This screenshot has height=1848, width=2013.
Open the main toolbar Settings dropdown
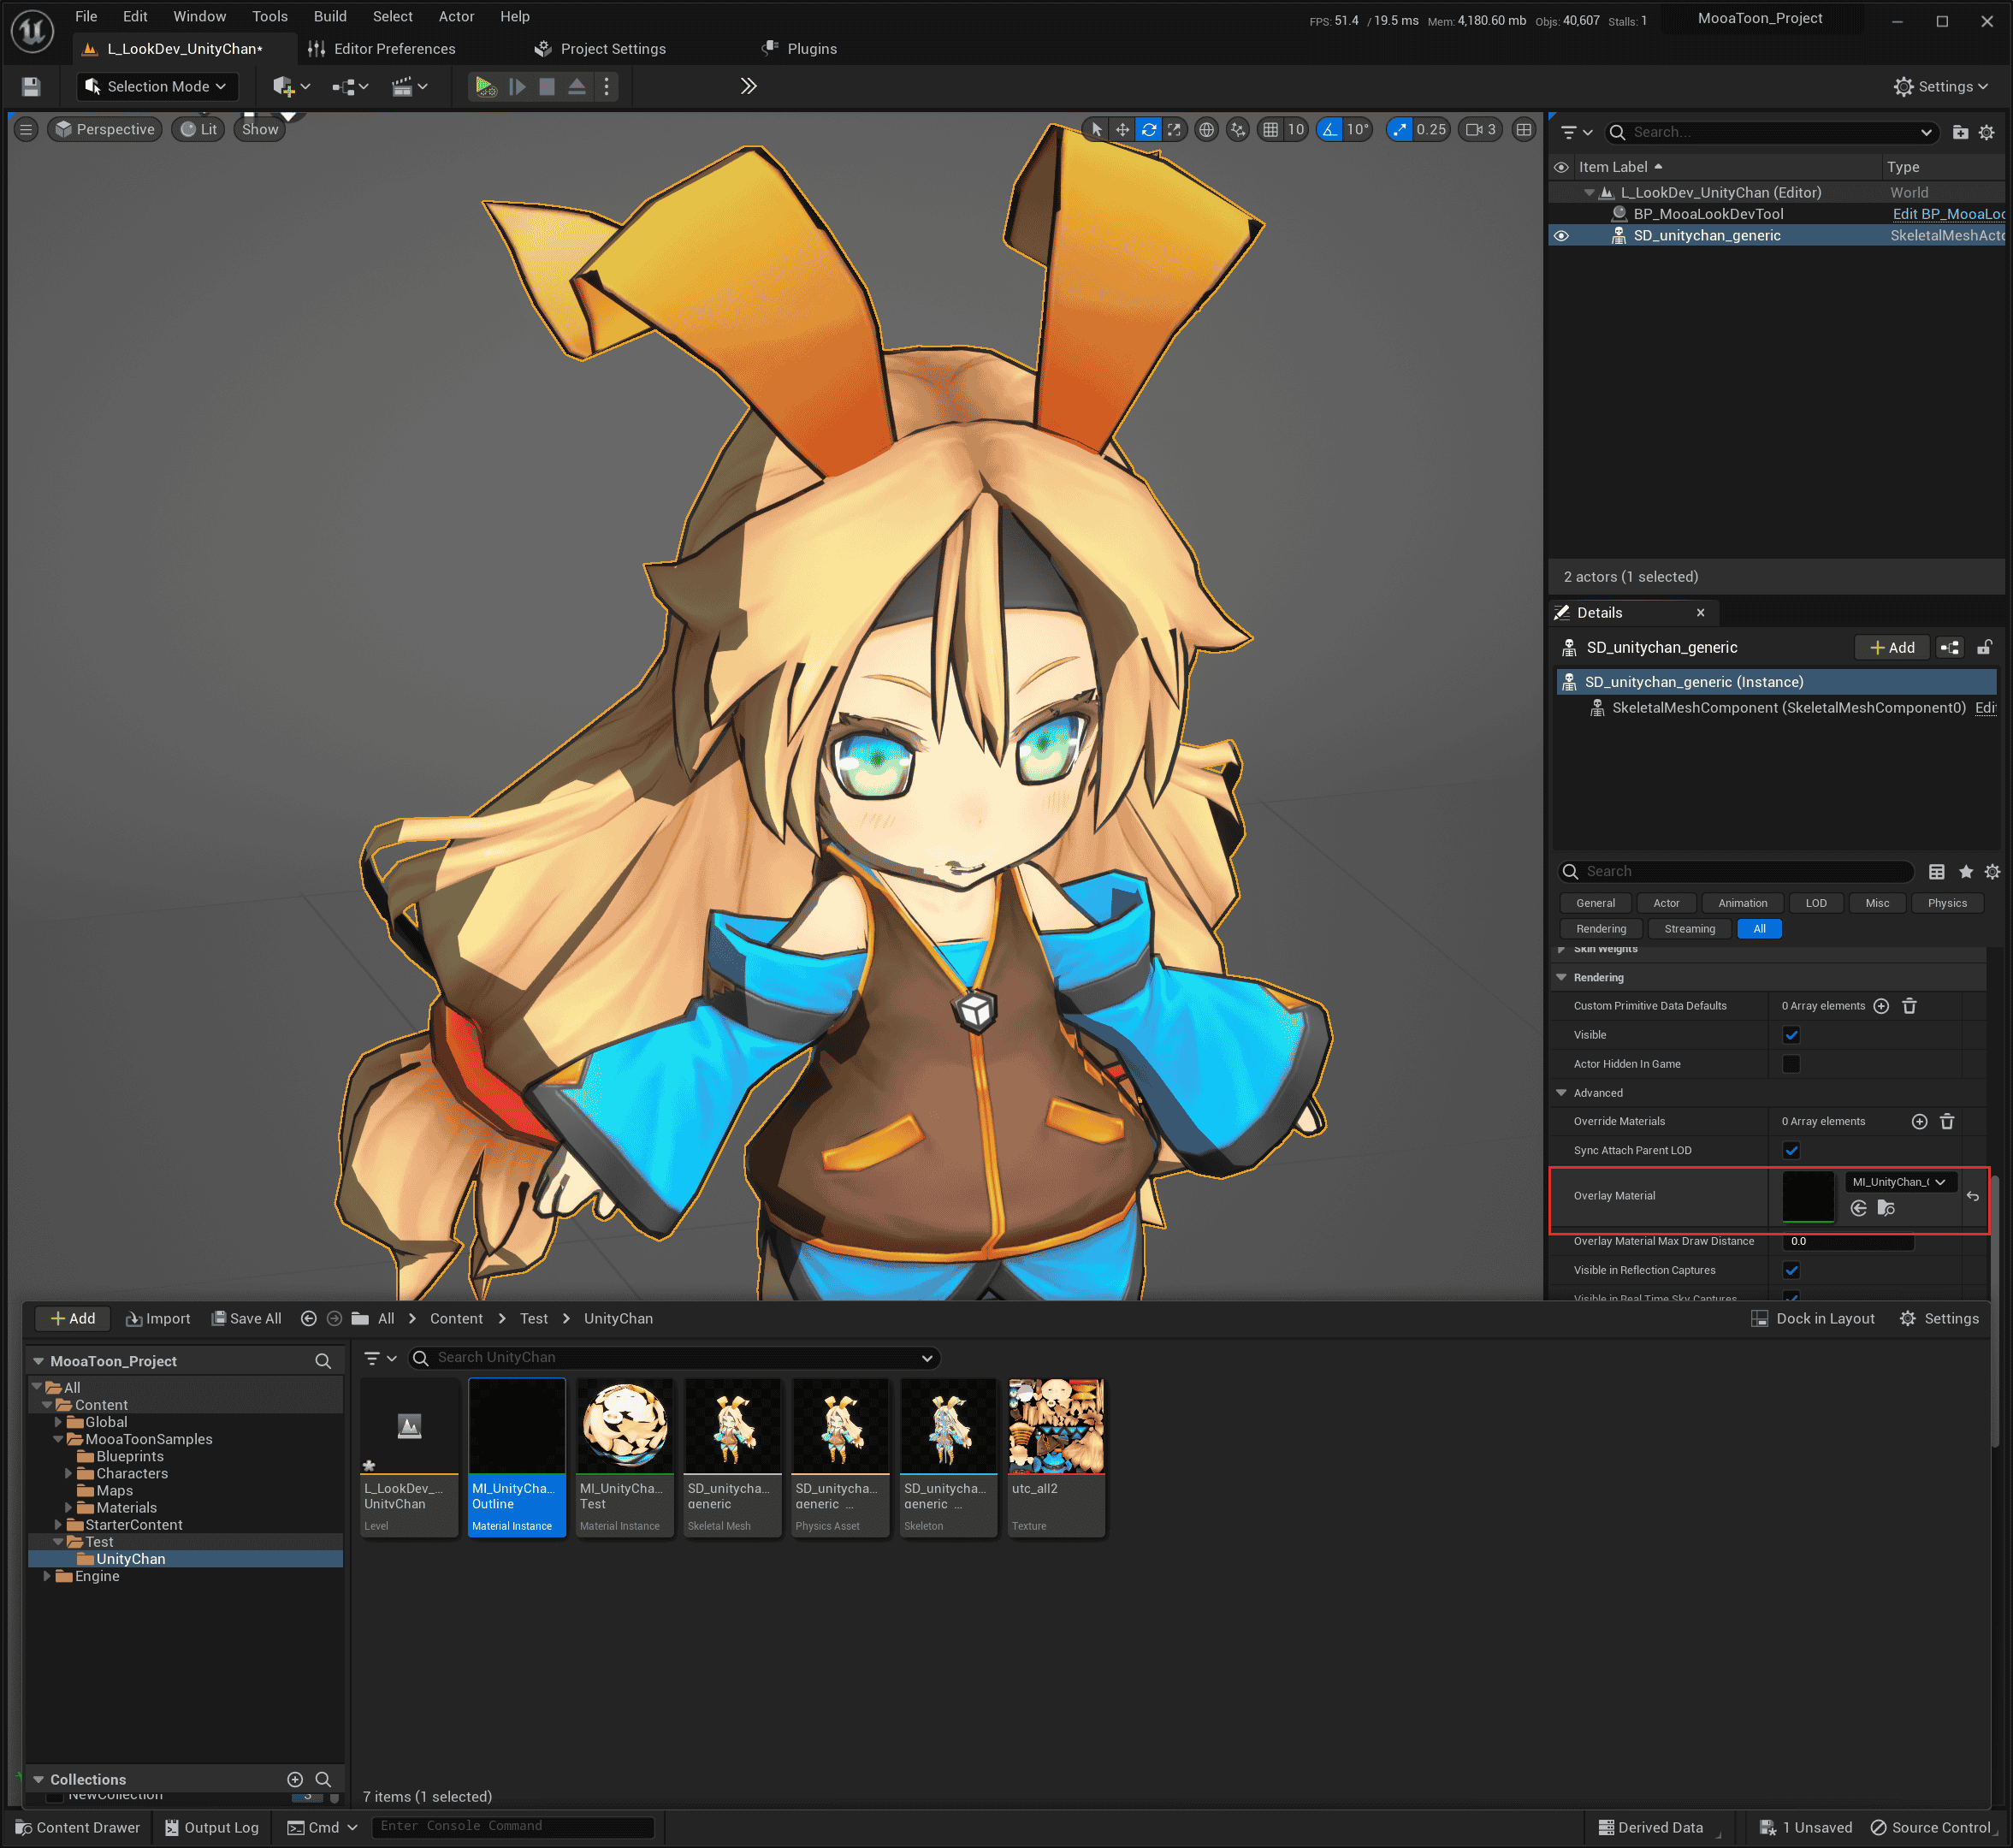pos(1940,87)
